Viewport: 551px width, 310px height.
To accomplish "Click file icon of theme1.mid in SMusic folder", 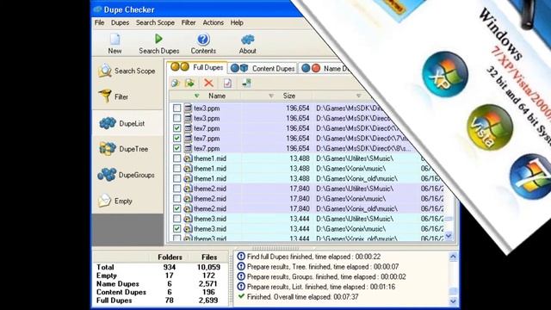I will pos(188,158).
